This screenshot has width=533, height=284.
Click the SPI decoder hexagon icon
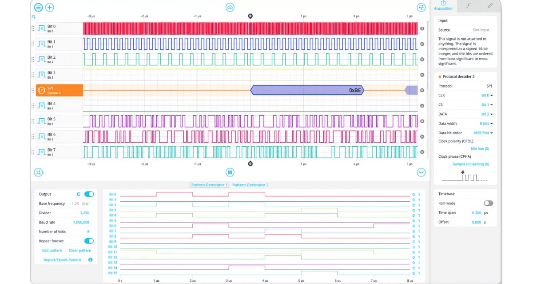click(x=41, y=90)
